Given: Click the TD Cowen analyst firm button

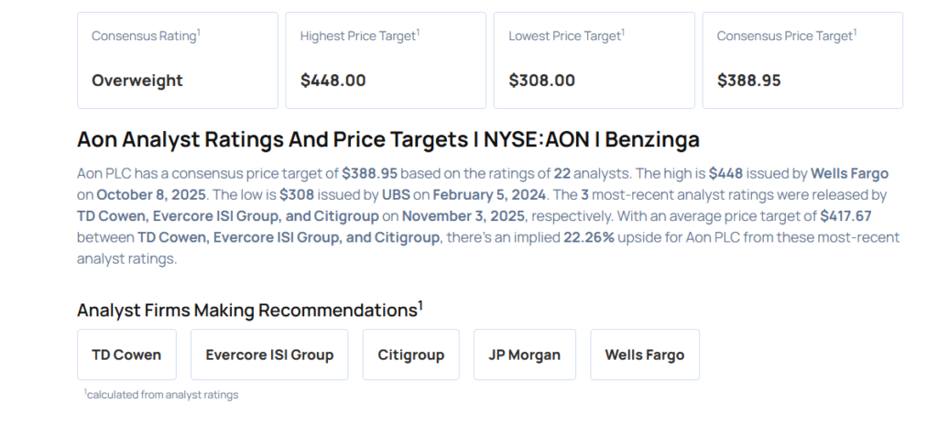Looking at the screenshot, I should point(126,355).
